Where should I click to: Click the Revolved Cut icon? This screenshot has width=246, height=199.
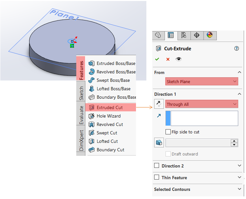tap(92, 124)
